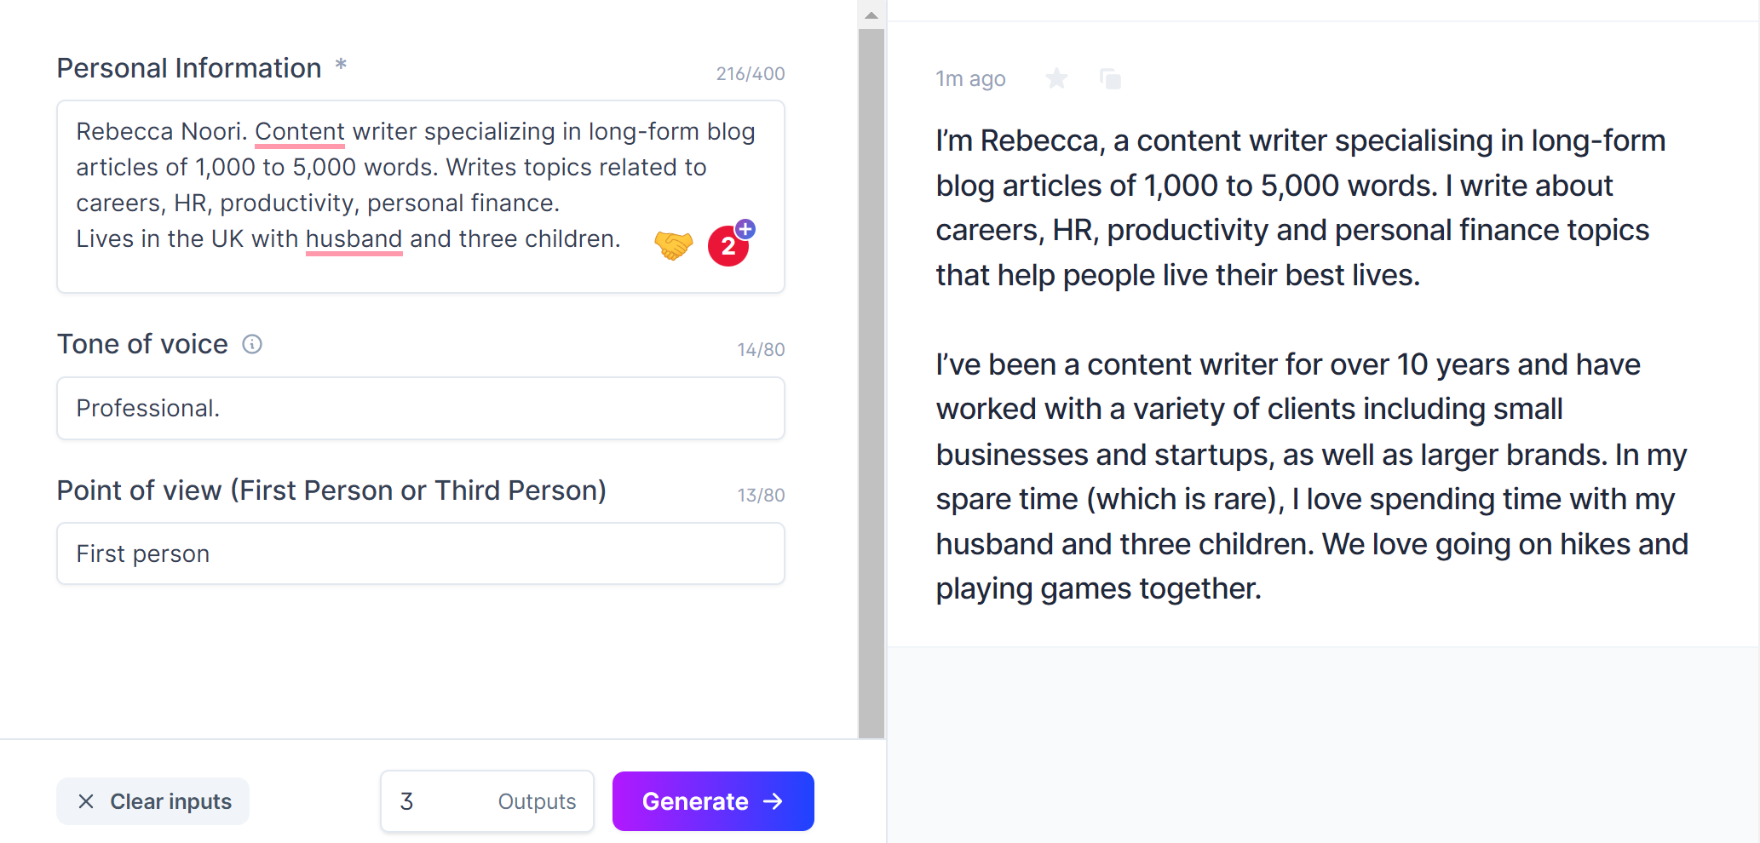This screenshot has height=843, width=1760.
Task: Open the red "2" reactions badge
Action: pyautogui.click(x=728, y=246)
